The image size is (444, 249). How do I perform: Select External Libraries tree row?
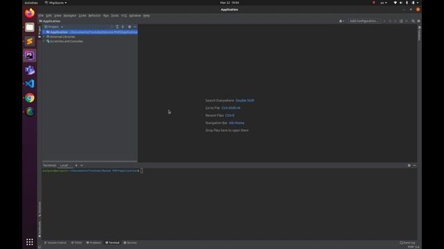click(x=89, y=37)
